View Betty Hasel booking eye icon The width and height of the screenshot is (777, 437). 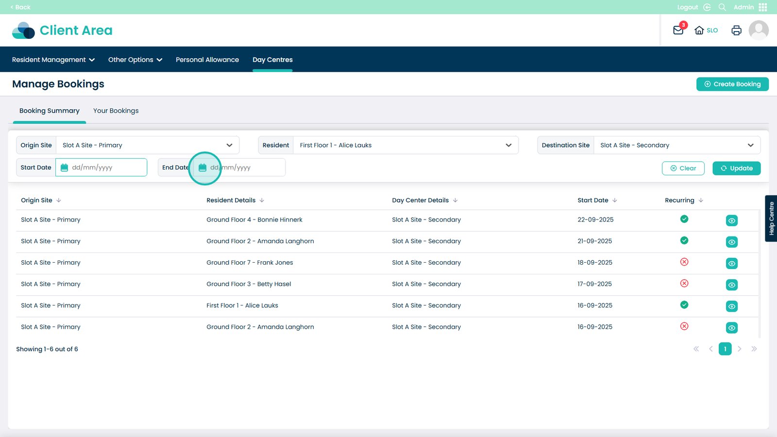(731, 285)
